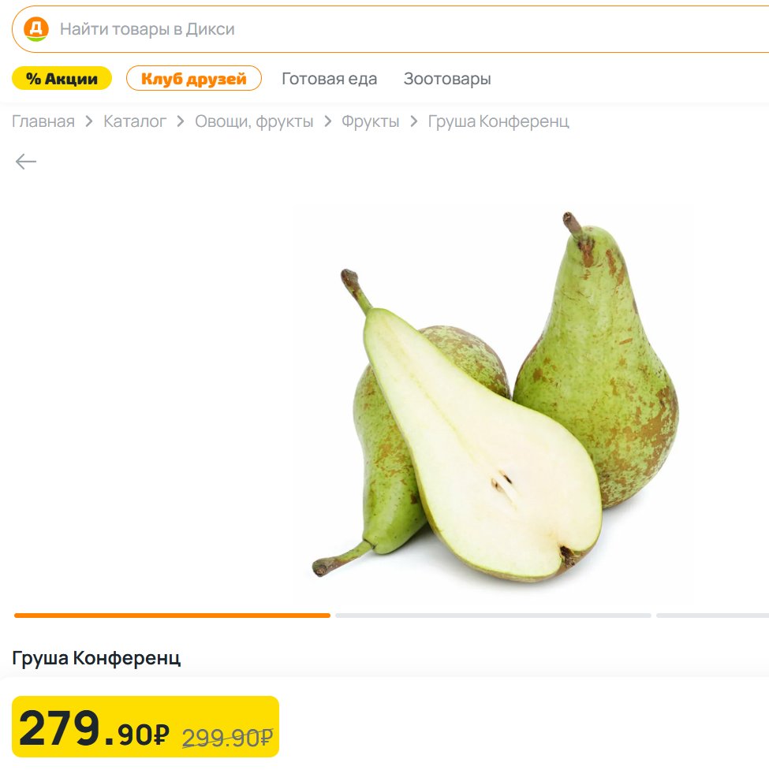Open the % Акции promotions section
Viewport: 769px width, 770px height.
pos(62,79)
